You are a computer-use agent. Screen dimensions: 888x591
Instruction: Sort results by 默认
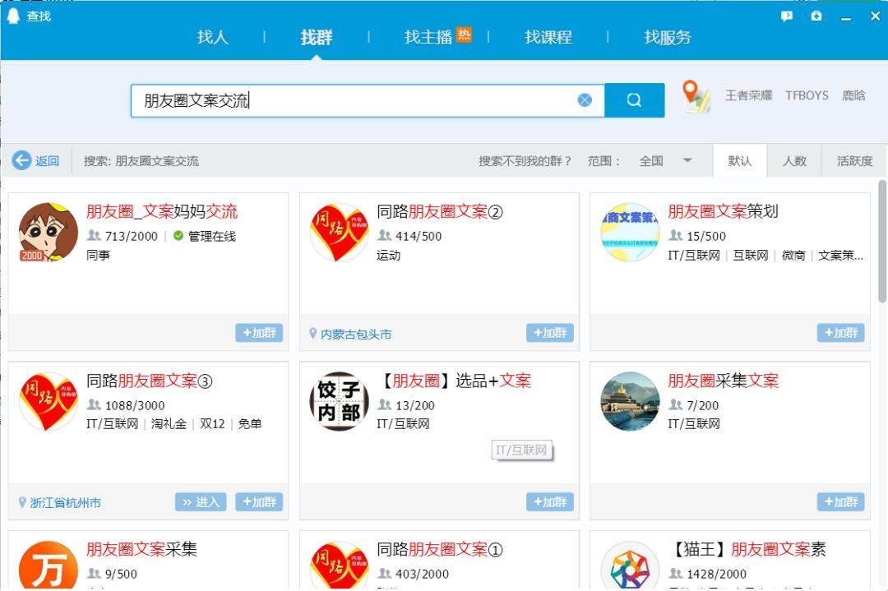point(740,161)
